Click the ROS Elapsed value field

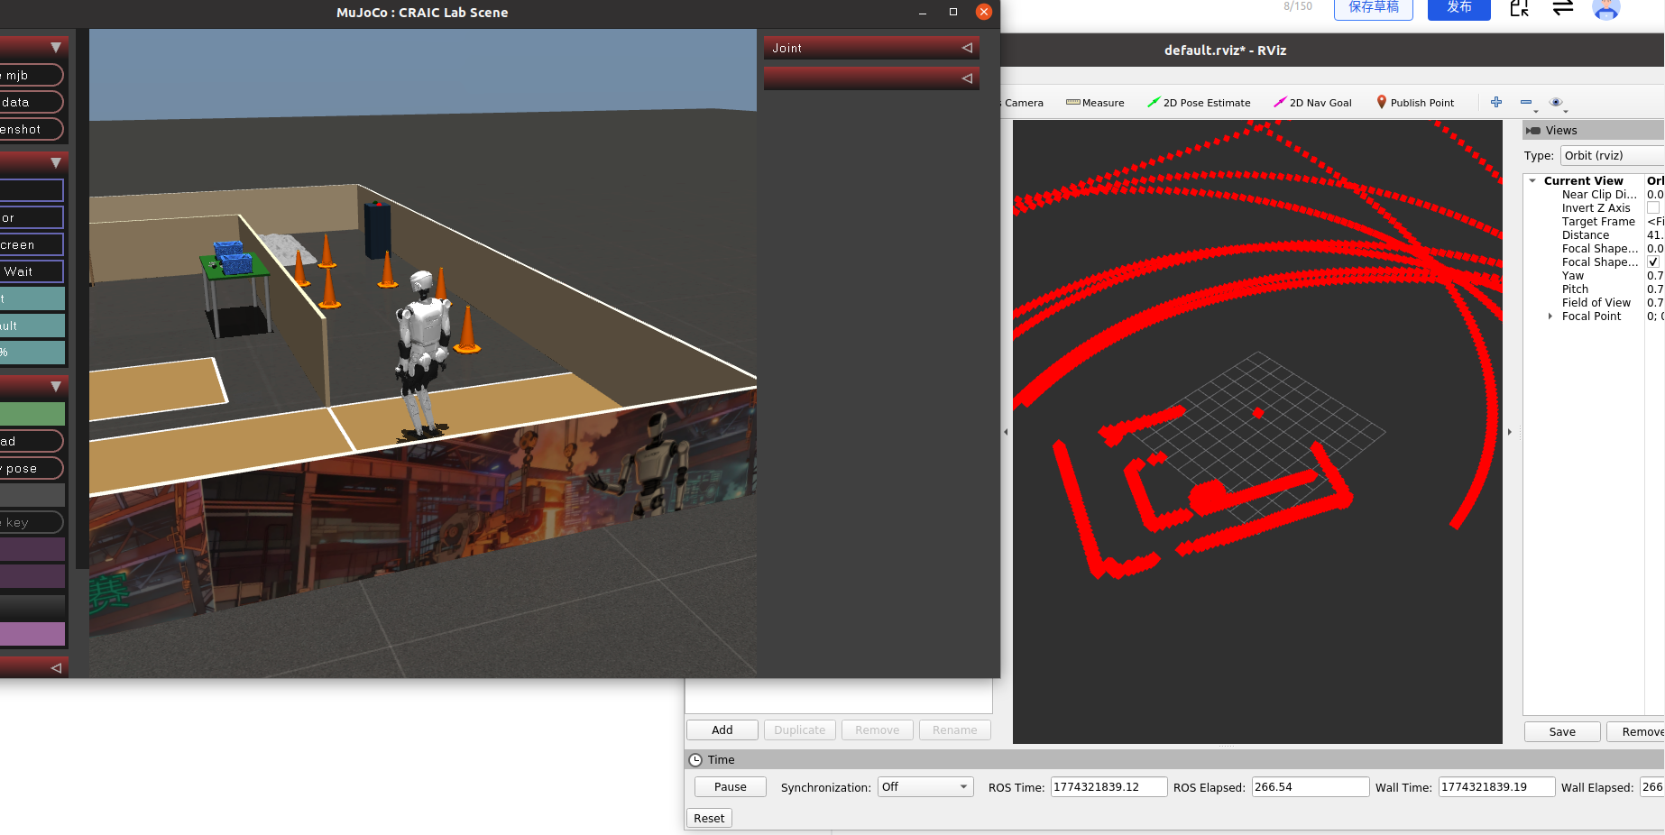pyautogui.click(x=1310, y=787)
